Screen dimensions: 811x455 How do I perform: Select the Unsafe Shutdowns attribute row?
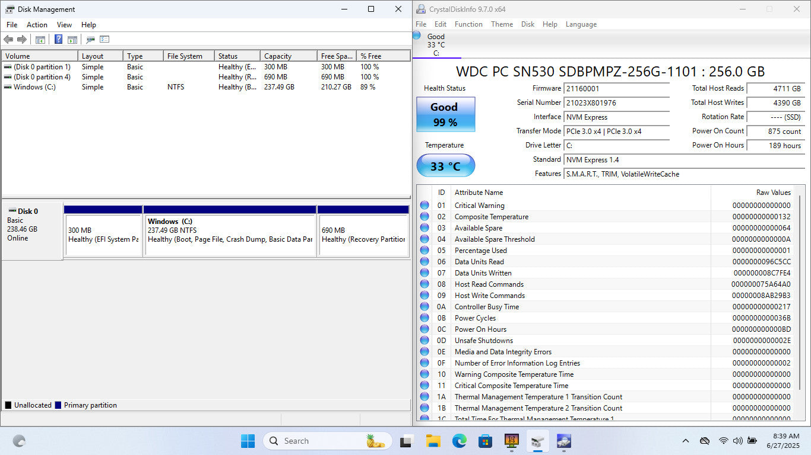[x=606, y=341]
